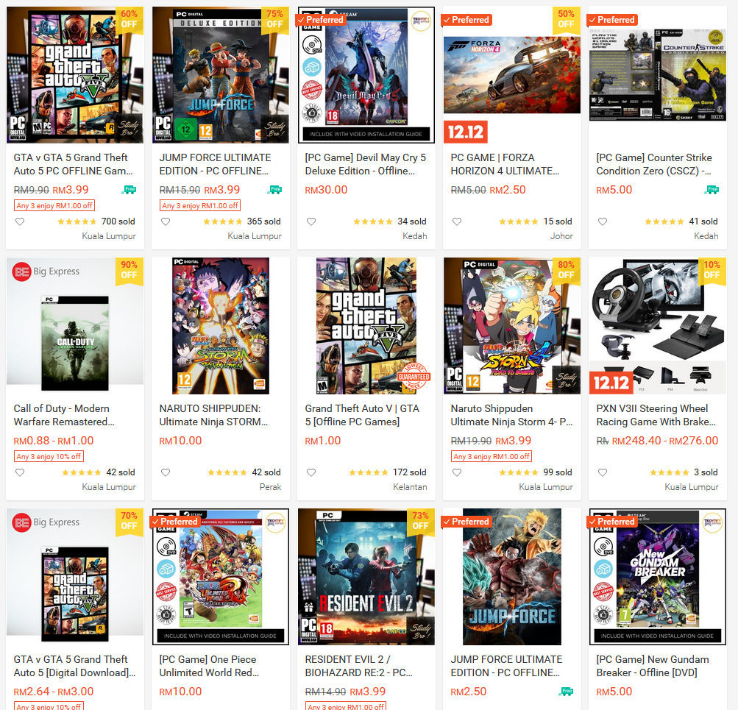Screen dimensions: 738x710
Task: Click Big Express logo on Call of Duty listing
Action: click(x=46, y=271)
